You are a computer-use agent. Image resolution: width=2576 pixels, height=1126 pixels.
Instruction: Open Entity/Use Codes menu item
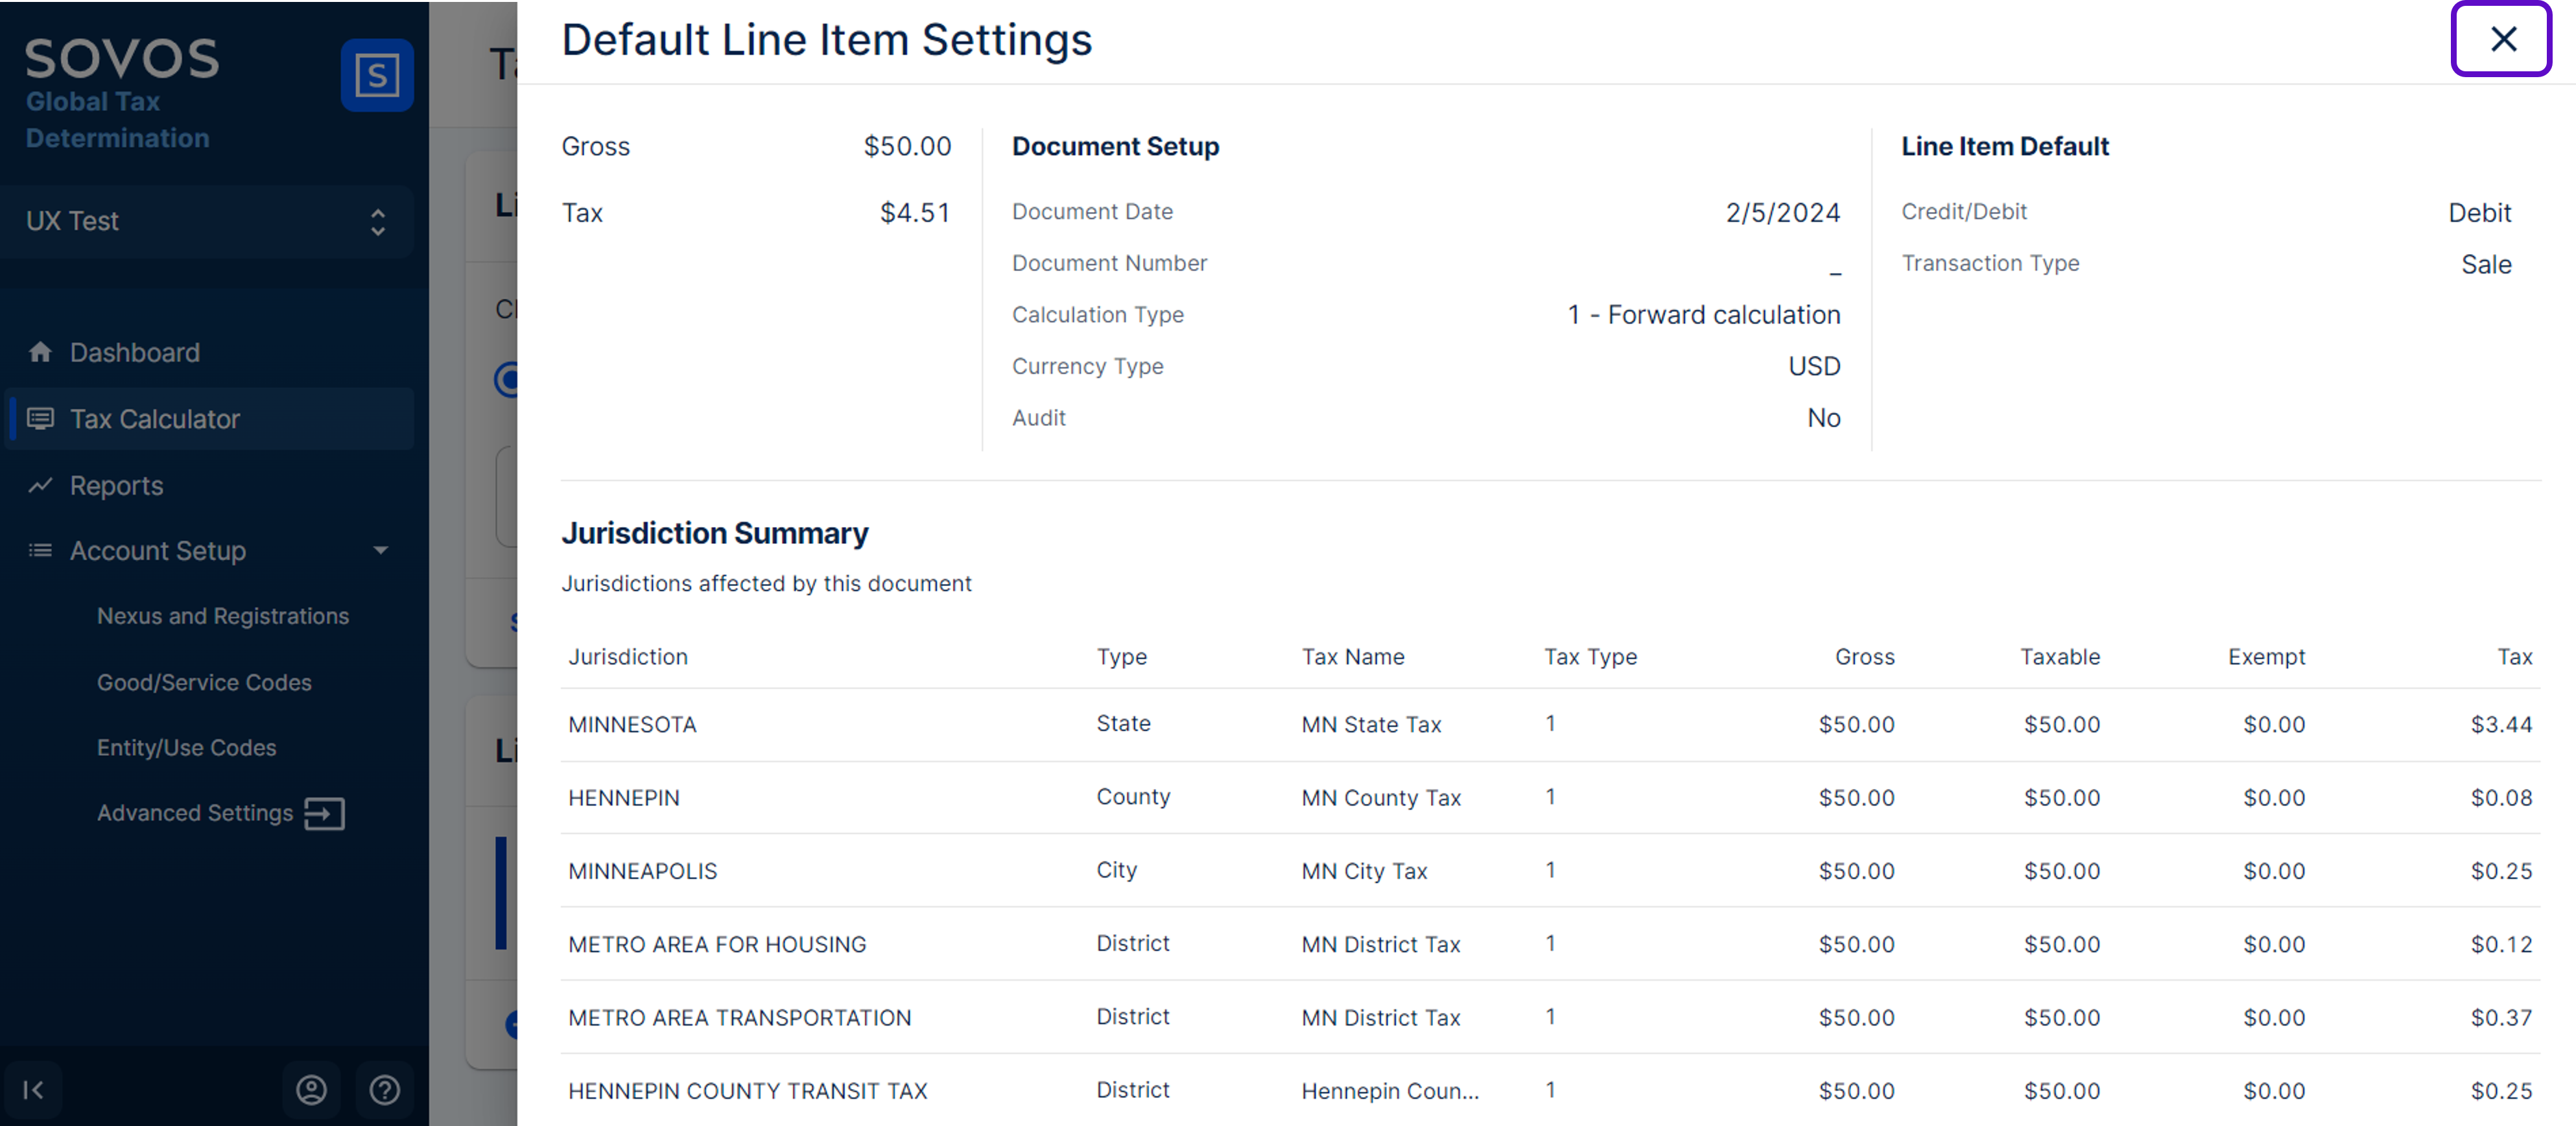186,747
